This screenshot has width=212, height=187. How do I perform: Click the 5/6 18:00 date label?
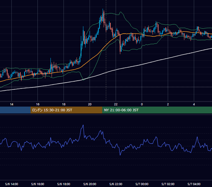click(x=64, y=184)
